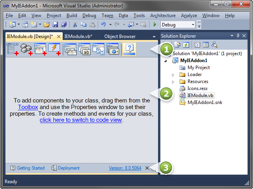Image resolution: width=253 pixels, height=189 pixels.
Task: Expand the Resources folder
Action: point(173,82)
